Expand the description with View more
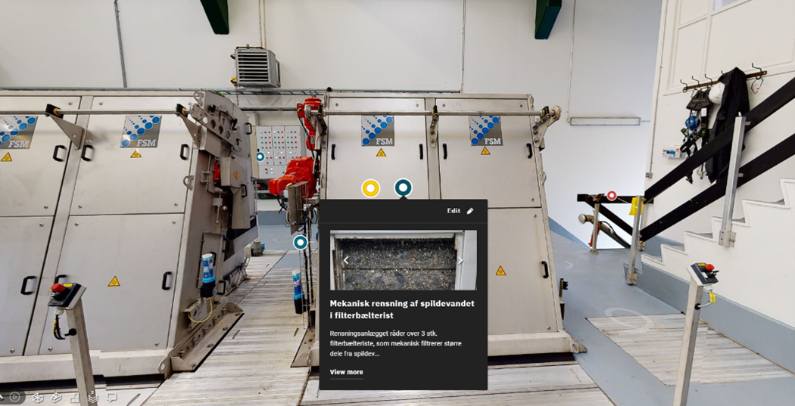This screenshot has height=406, width=795. click(x=346, y=372)
